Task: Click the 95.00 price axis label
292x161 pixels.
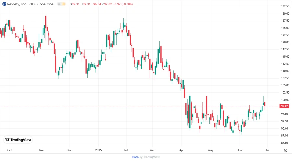Action: point(285,114)
